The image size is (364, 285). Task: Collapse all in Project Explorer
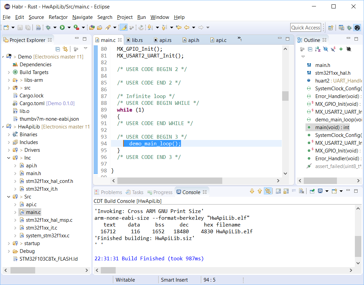click(x=58, y=49)
